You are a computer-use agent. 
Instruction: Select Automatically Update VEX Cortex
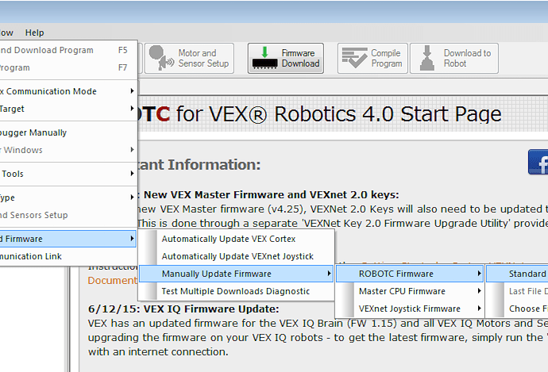pos(236,239)
